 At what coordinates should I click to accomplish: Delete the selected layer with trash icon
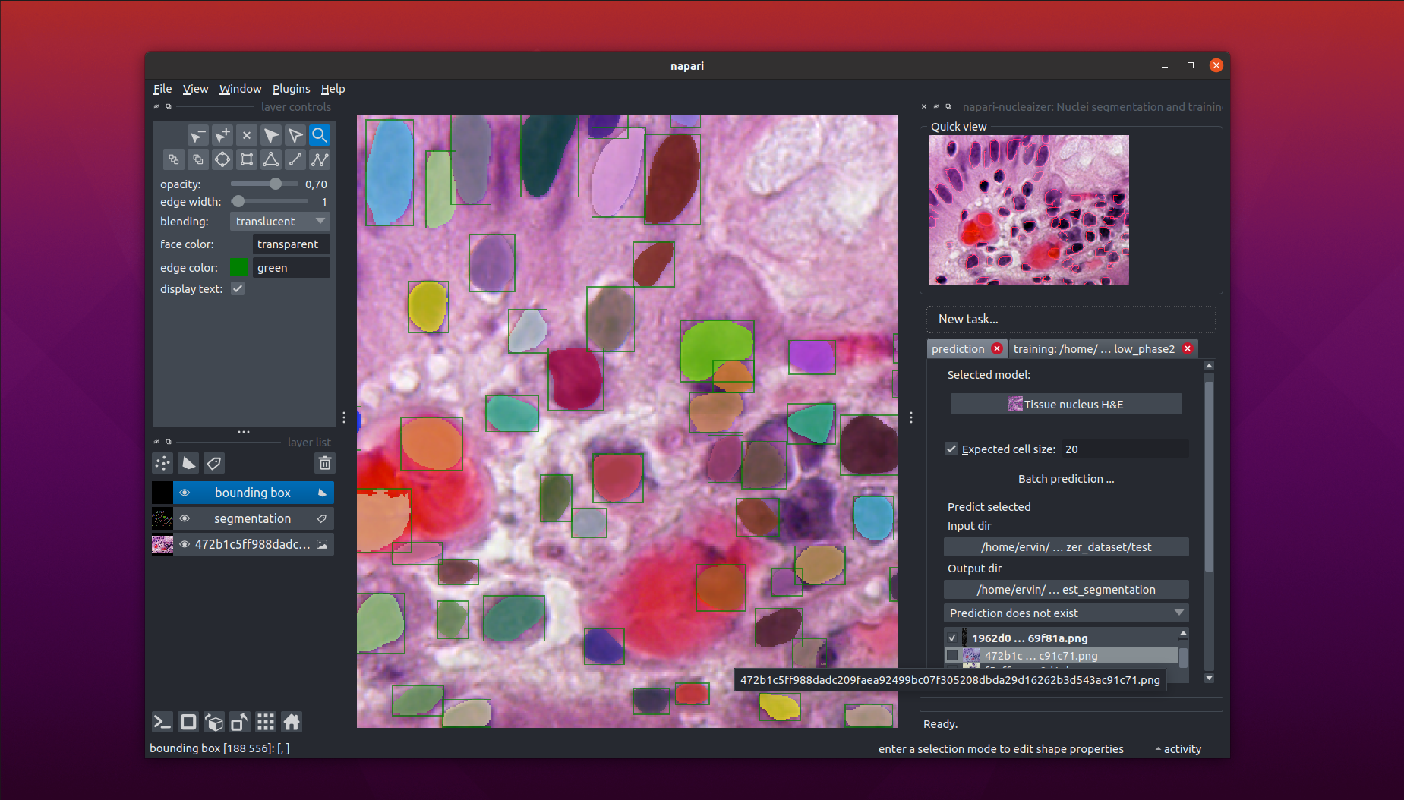324,463
